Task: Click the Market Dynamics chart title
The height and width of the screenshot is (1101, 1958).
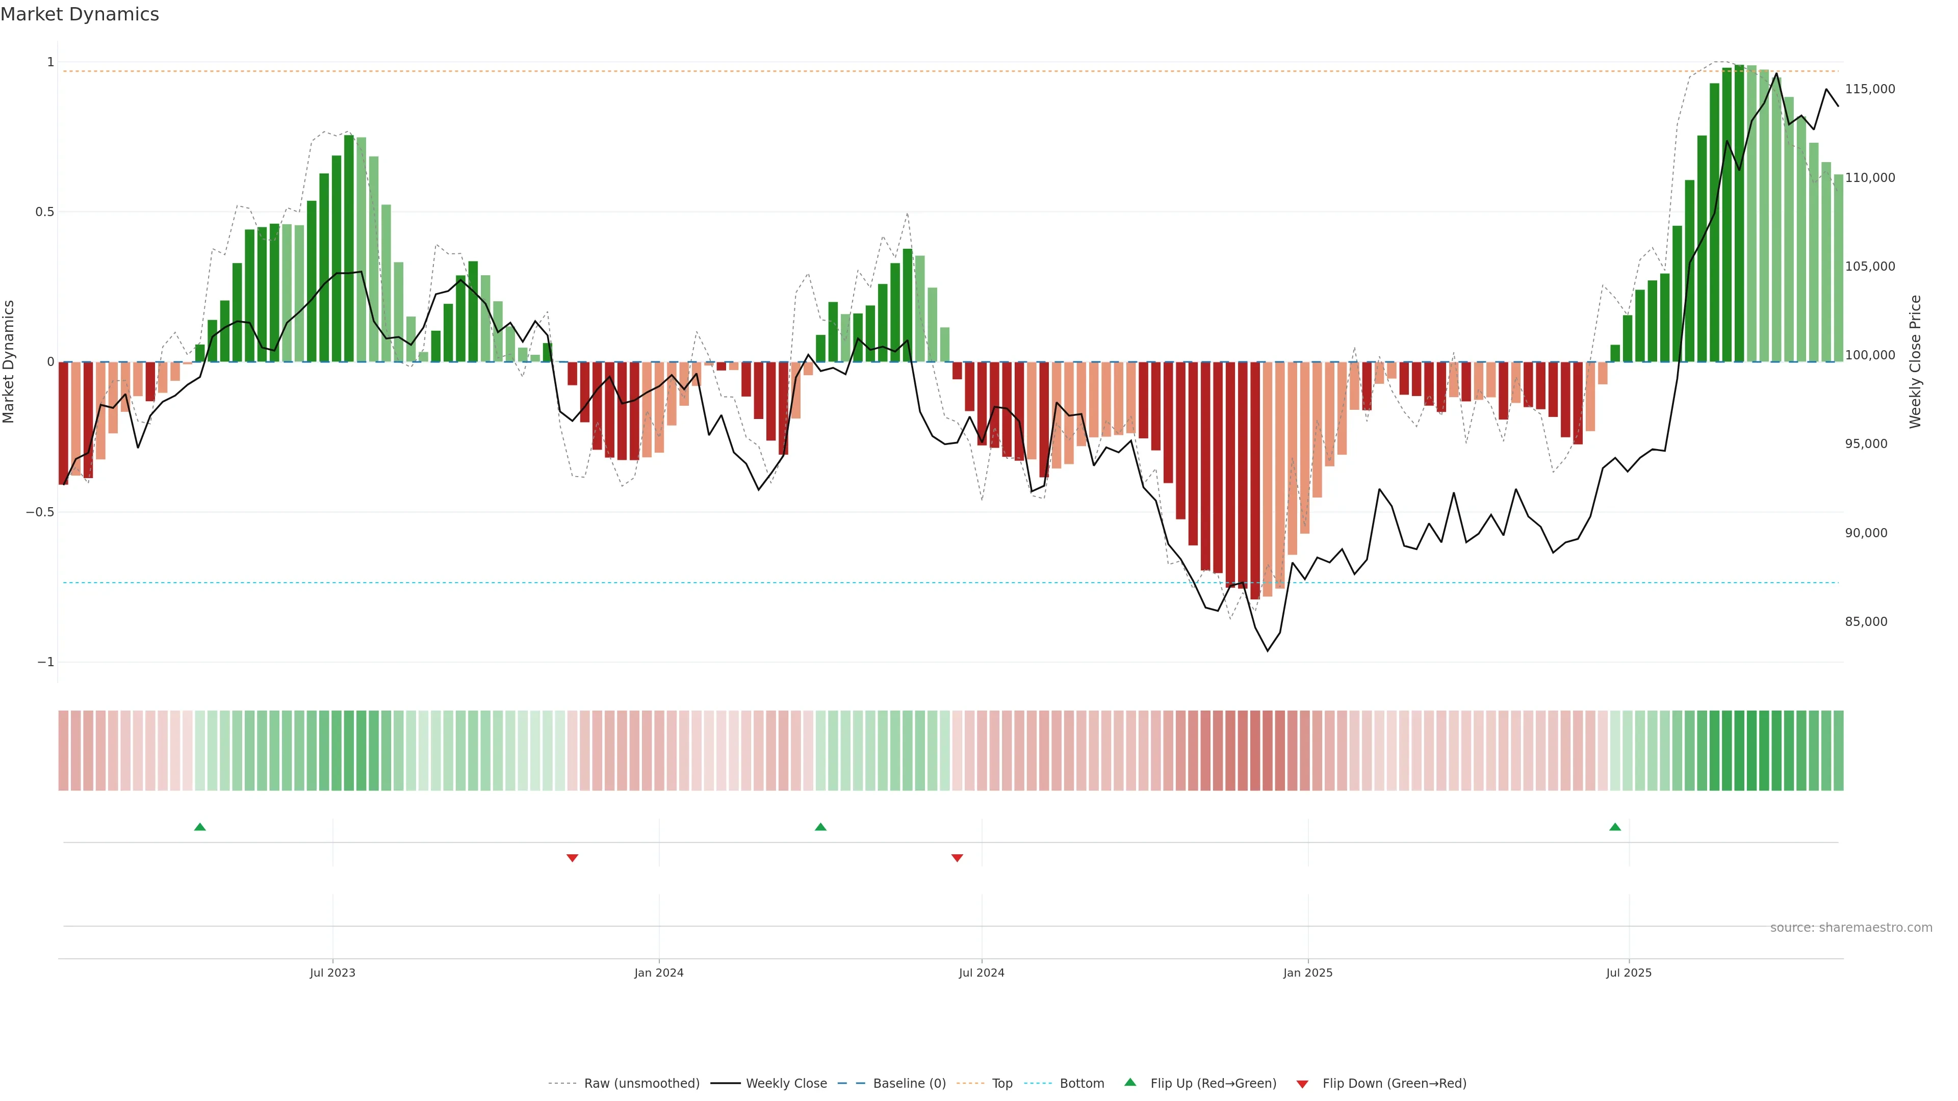Action: [x=80, y=14]
